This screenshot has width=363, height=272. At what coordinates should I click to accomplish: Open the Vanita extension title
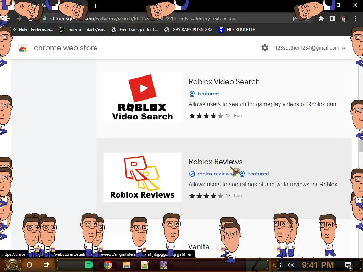point(199,247)
